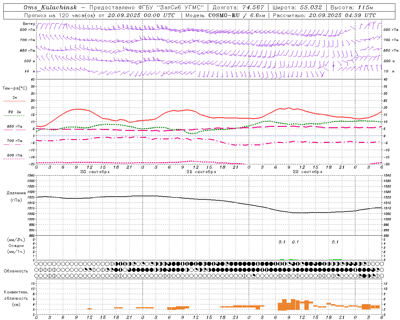Click the "Облачность" cloud cover label

pos(16,271)
